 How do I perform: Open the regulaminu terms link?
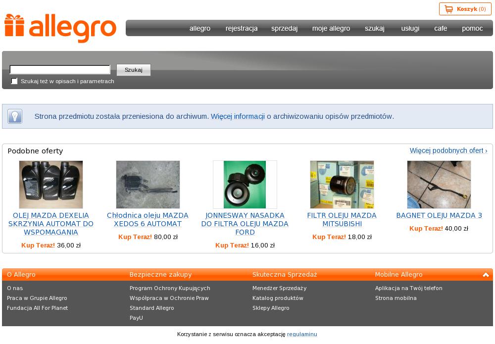(x=302, y=334)
